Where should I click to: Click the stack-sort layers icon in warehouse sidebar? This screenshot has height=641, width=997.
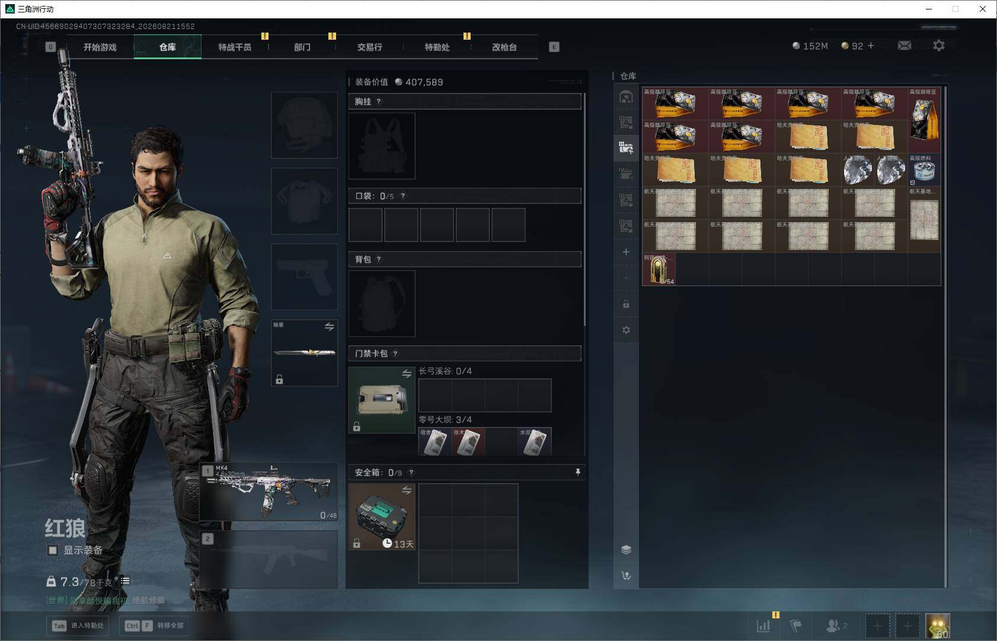[x=626, y=549]
